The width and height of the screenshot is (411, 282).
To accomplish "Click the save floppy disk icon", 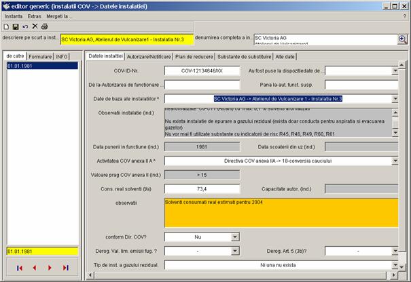I will (x=16, y=26).
